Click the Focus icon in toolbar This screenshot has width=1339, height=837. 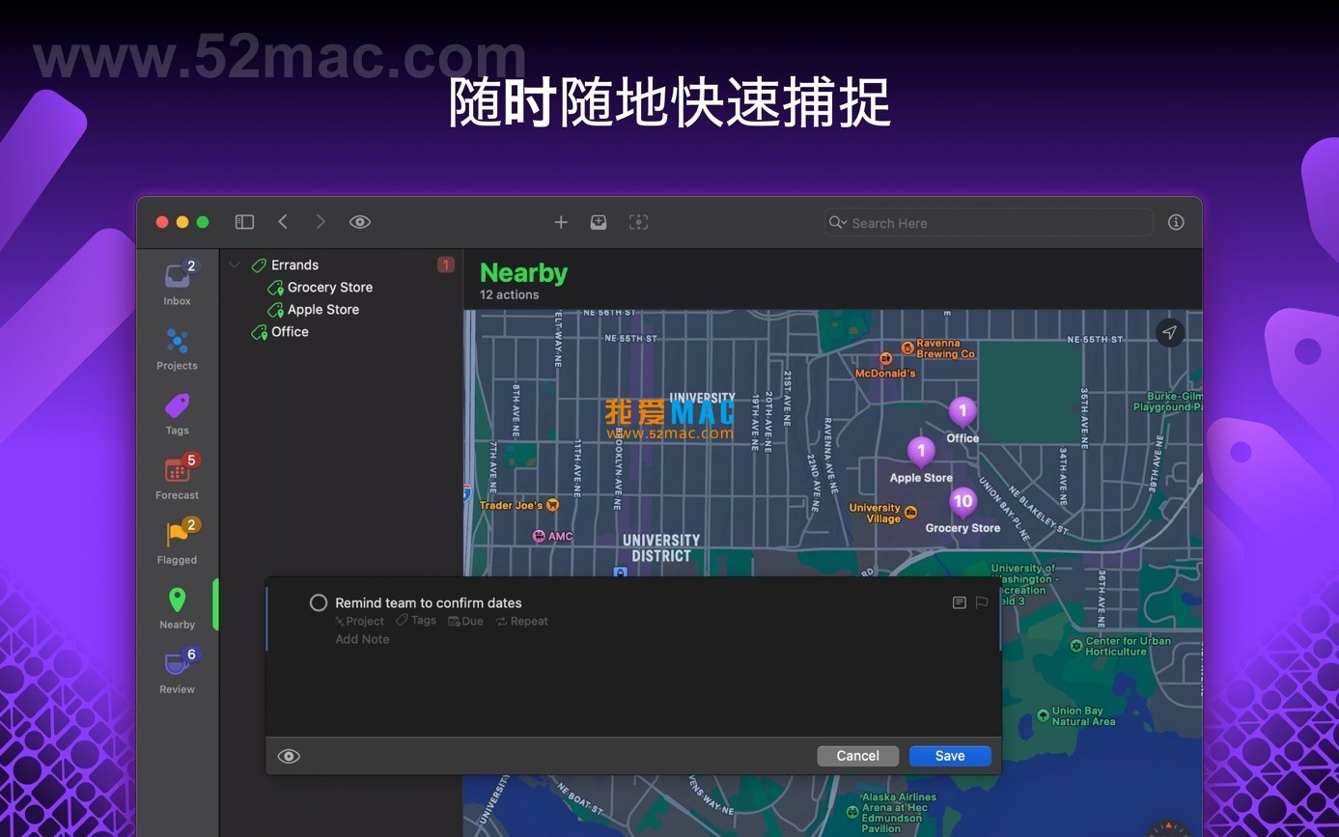[x=638, y=222]
